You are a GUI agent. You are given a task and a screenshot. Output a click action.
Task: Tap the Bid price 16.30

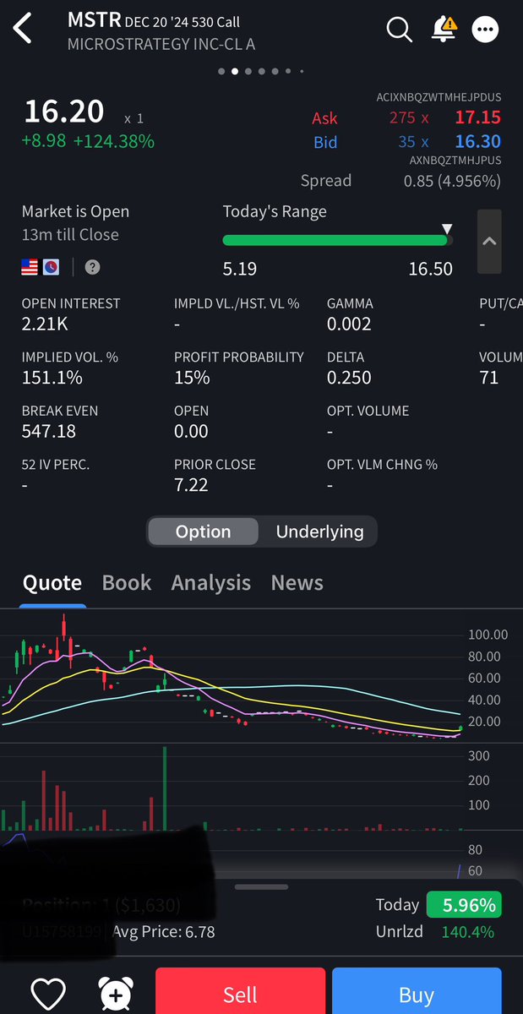[477, 142]
